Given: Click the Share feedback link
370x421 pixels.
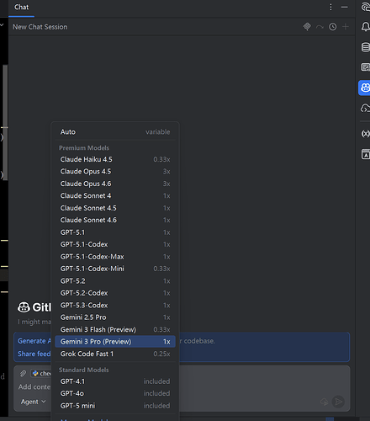Looking at the screenshot, I should click(34, 354).
